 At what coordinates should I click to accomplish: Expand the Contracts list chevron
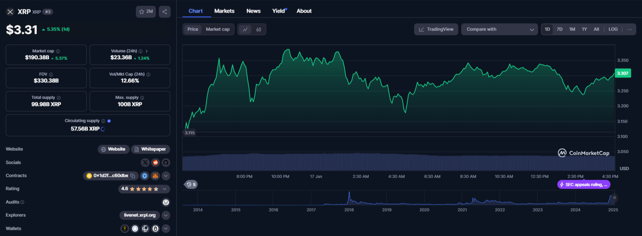166,176
